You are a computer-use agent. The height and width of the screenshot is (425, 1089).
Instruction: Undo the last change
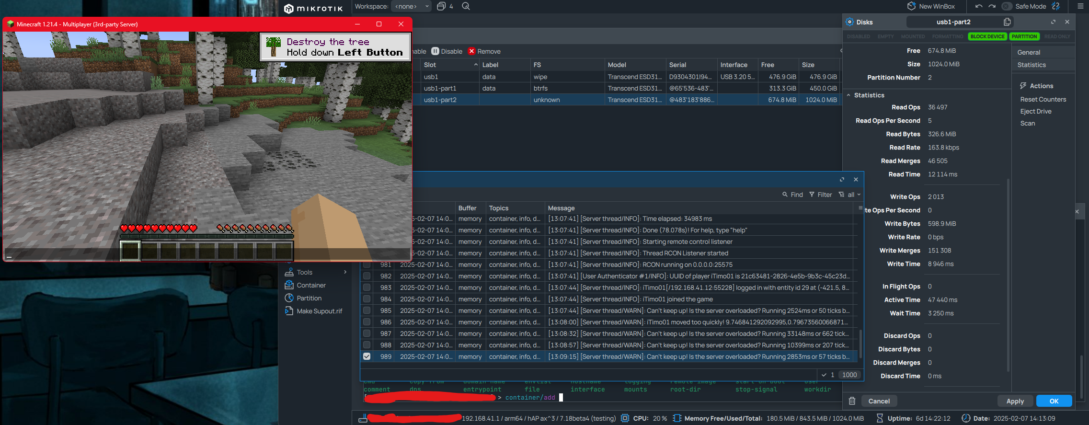(x=979, y=6)
